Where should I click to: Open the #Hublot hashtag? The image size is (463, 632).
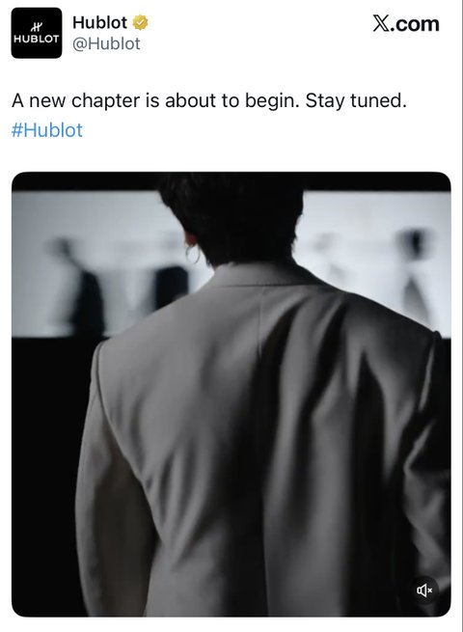(47, 130)
